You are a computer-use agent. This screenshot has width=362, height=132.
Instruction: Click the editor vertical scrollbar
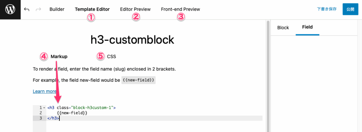pos(268,76)
